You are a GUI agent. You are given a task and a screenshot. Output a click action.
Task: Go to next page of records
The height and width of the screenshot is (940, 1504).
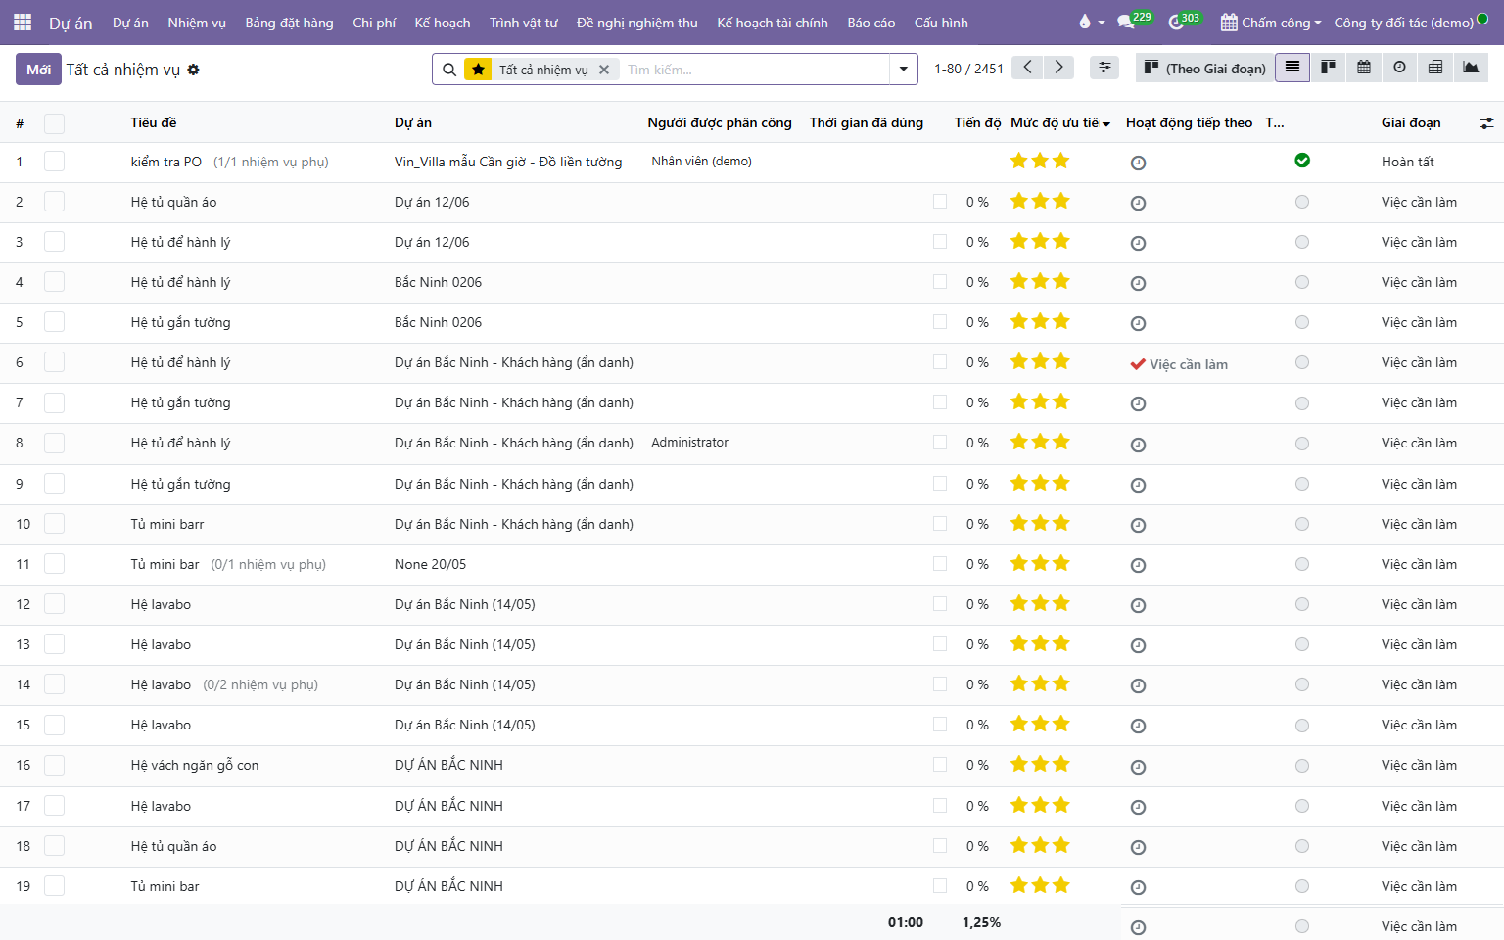coord(1058,68)
